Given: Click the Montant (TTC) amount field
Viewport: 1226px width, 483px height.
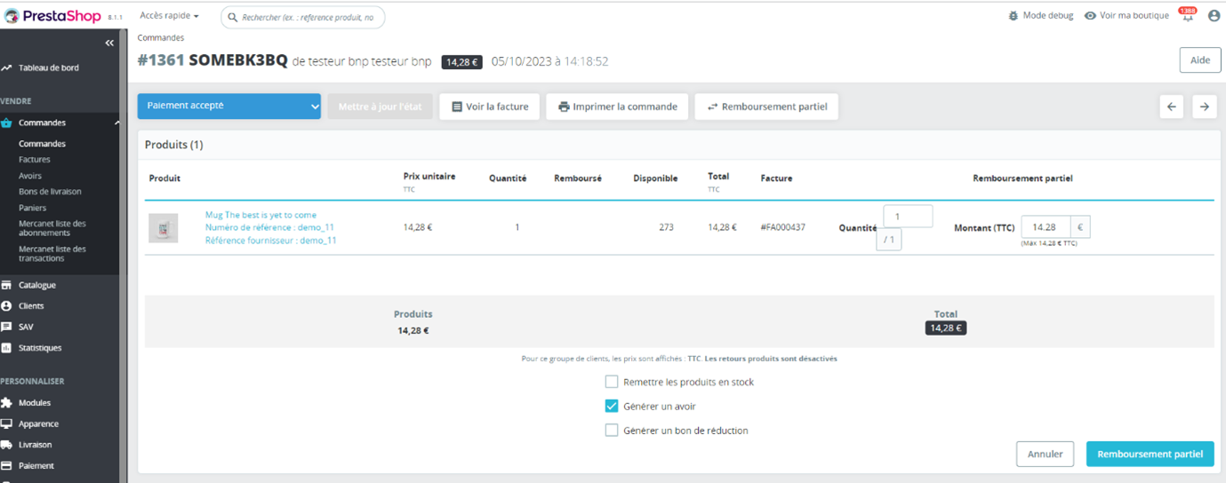Looking at the screenshot, I should (x=1045, y=227).
